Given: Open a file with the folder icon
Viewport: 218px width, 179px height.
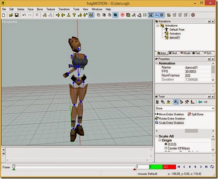Looking at the screenshot, I should coord(11,15).
